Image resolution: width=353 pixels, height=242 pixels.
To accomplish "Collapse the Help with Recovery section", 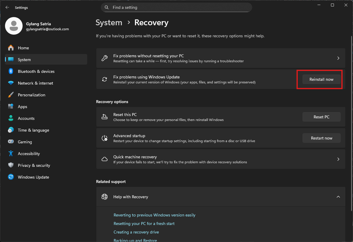I will pos(338,197).
